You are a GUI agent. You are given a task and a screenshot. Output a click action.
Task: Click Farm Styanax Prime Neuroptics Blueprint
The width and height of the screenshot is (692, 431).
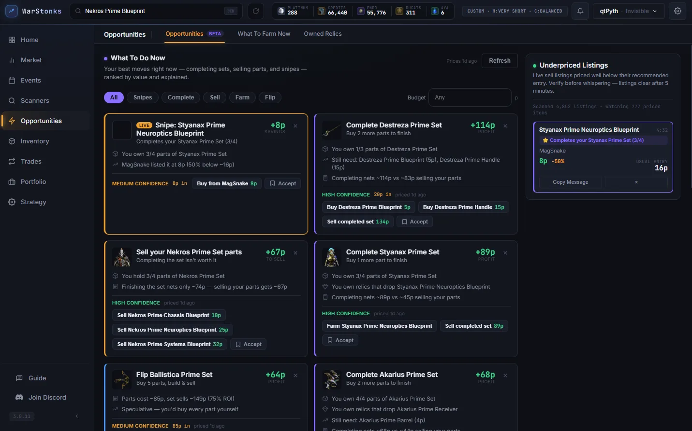(x=380, y=326)
